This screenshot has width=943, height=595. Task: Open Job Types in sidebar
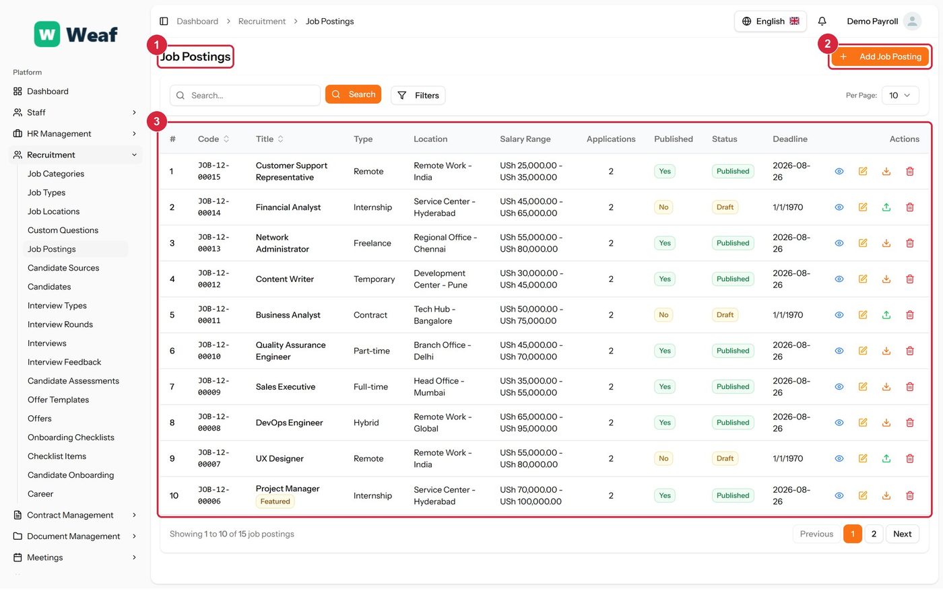(x=46, y=193)
